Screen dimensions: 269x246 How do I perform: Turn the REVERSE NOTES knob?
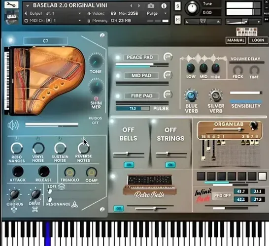(84, 148)
